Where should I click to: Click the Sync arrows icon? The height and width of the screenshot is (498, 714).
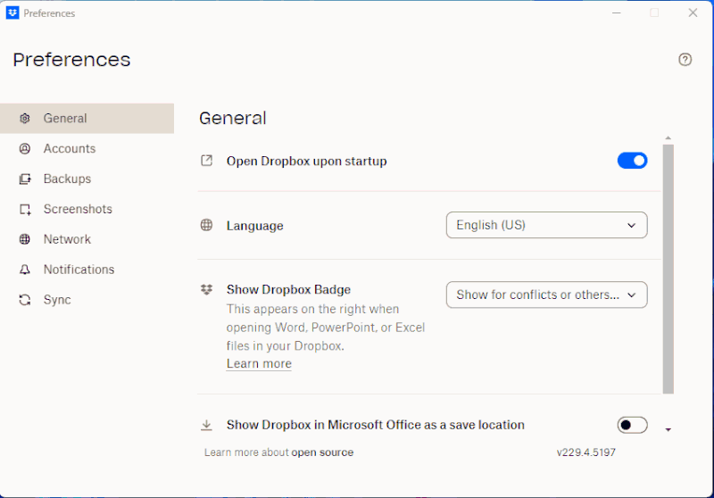tap(25, 300)
